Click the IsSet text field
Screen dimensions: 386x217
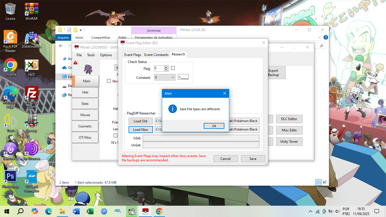tap(201, 138)
